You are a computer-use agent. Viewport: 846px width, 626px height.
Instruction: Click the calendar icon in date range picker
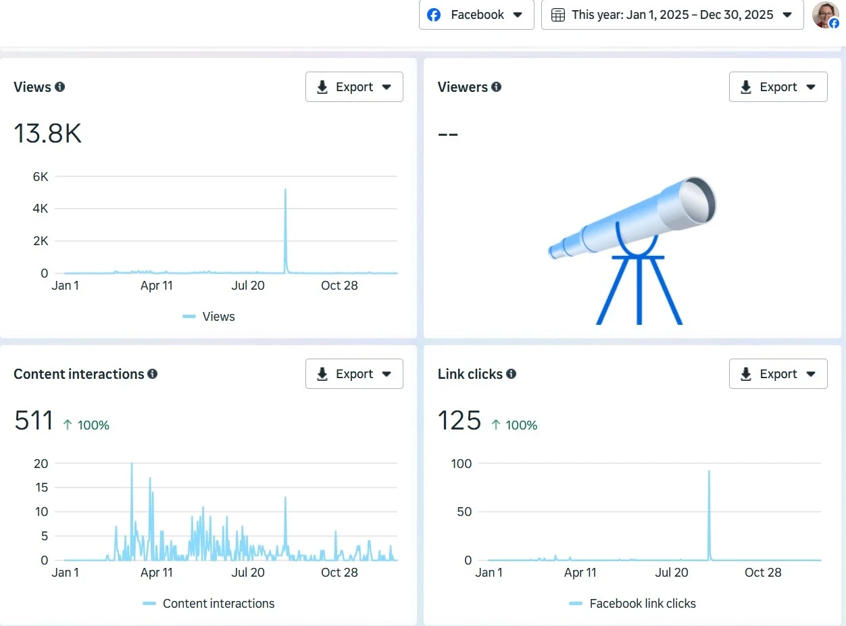pyautogui.click(x=558, y=15)
